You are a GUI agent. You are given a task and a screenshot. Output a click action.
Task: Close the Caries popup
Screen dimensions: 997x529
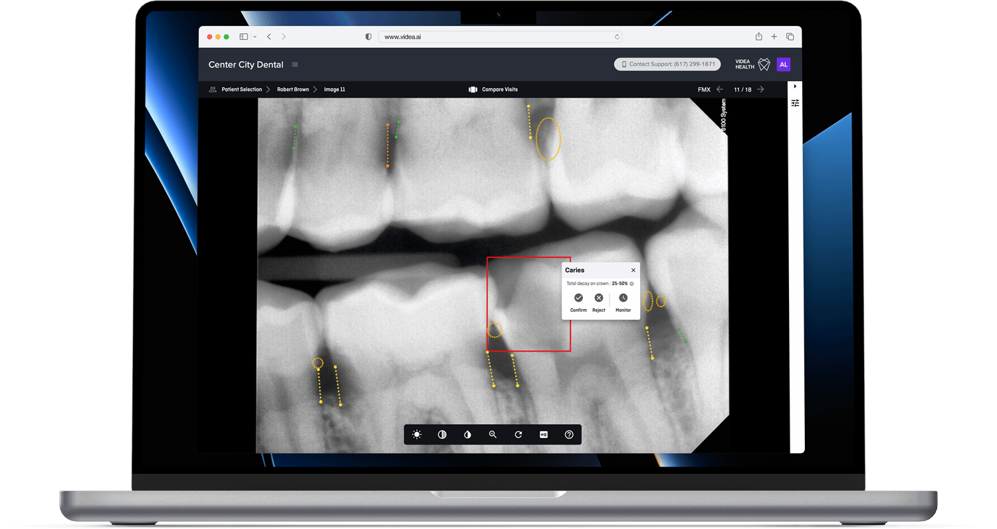pyautogui.click(x=633, y=270)
